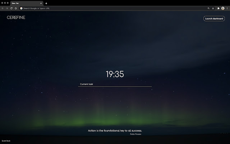Expand the Chrome three-dot menu

[227, 8]
